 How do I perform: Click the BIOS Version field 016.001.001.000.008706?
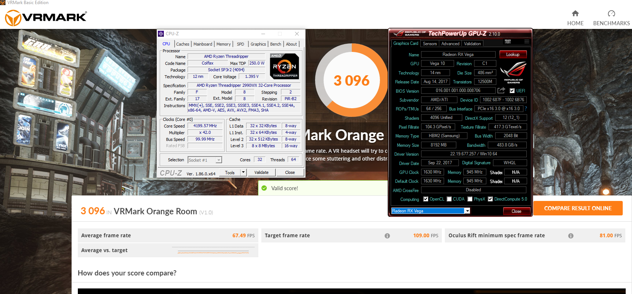tap(458, 90)
